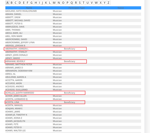The image size is (150, 133).
Task: Click ABERNATHY, STANLEY name
Action: pos(16,52)
